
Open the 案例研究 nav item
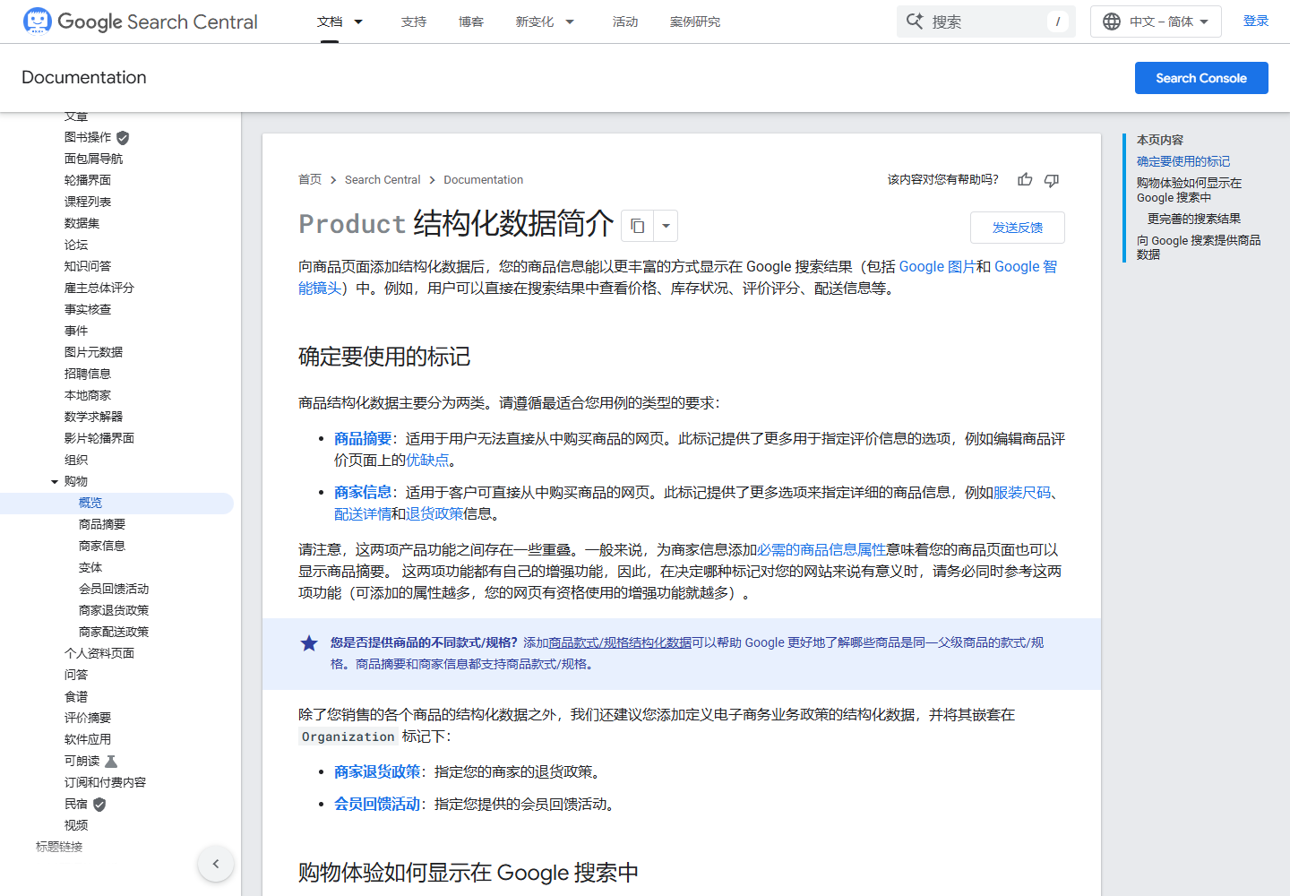point(695,22)
